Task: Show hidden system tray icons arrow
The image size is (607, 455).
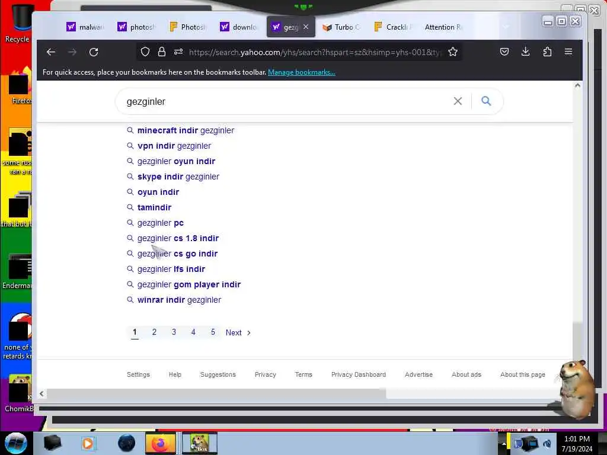Action: click(504, 443)
